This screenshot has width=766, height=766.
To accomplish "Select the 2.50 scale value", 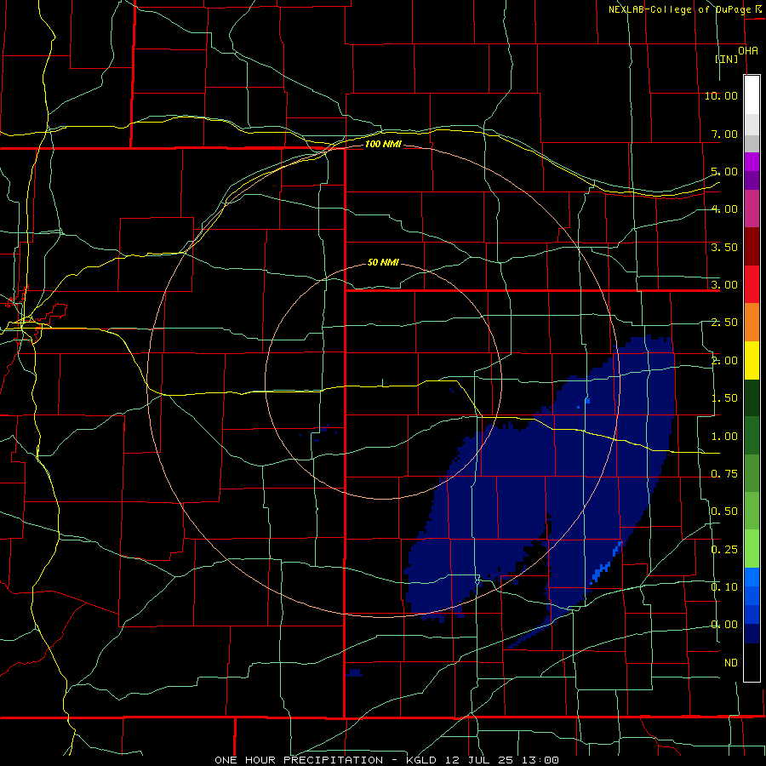I will click(724, 323).
